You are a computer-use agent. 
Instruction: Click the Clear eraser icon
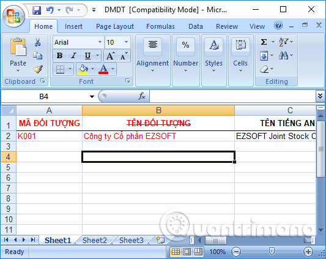pos(264,69)
